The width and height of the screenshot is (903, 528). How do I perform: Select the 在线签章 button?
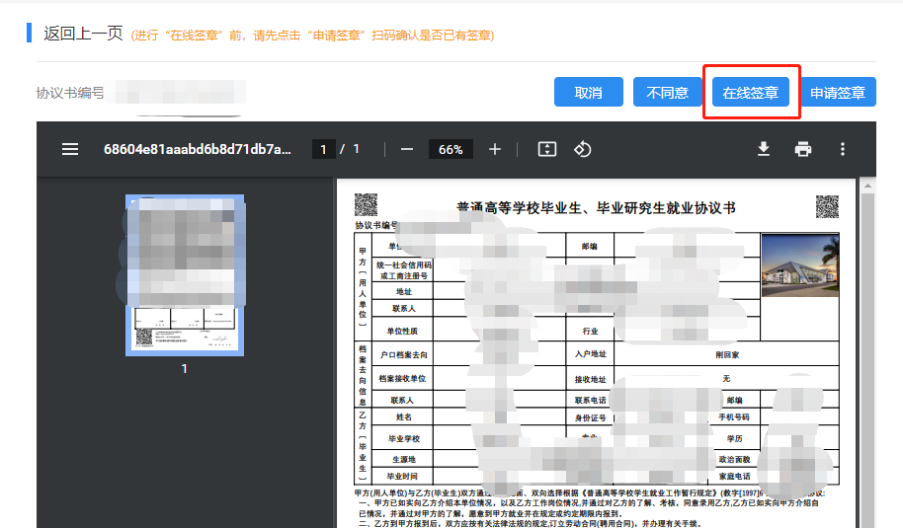pyautogui.click(x=750, y=93)
